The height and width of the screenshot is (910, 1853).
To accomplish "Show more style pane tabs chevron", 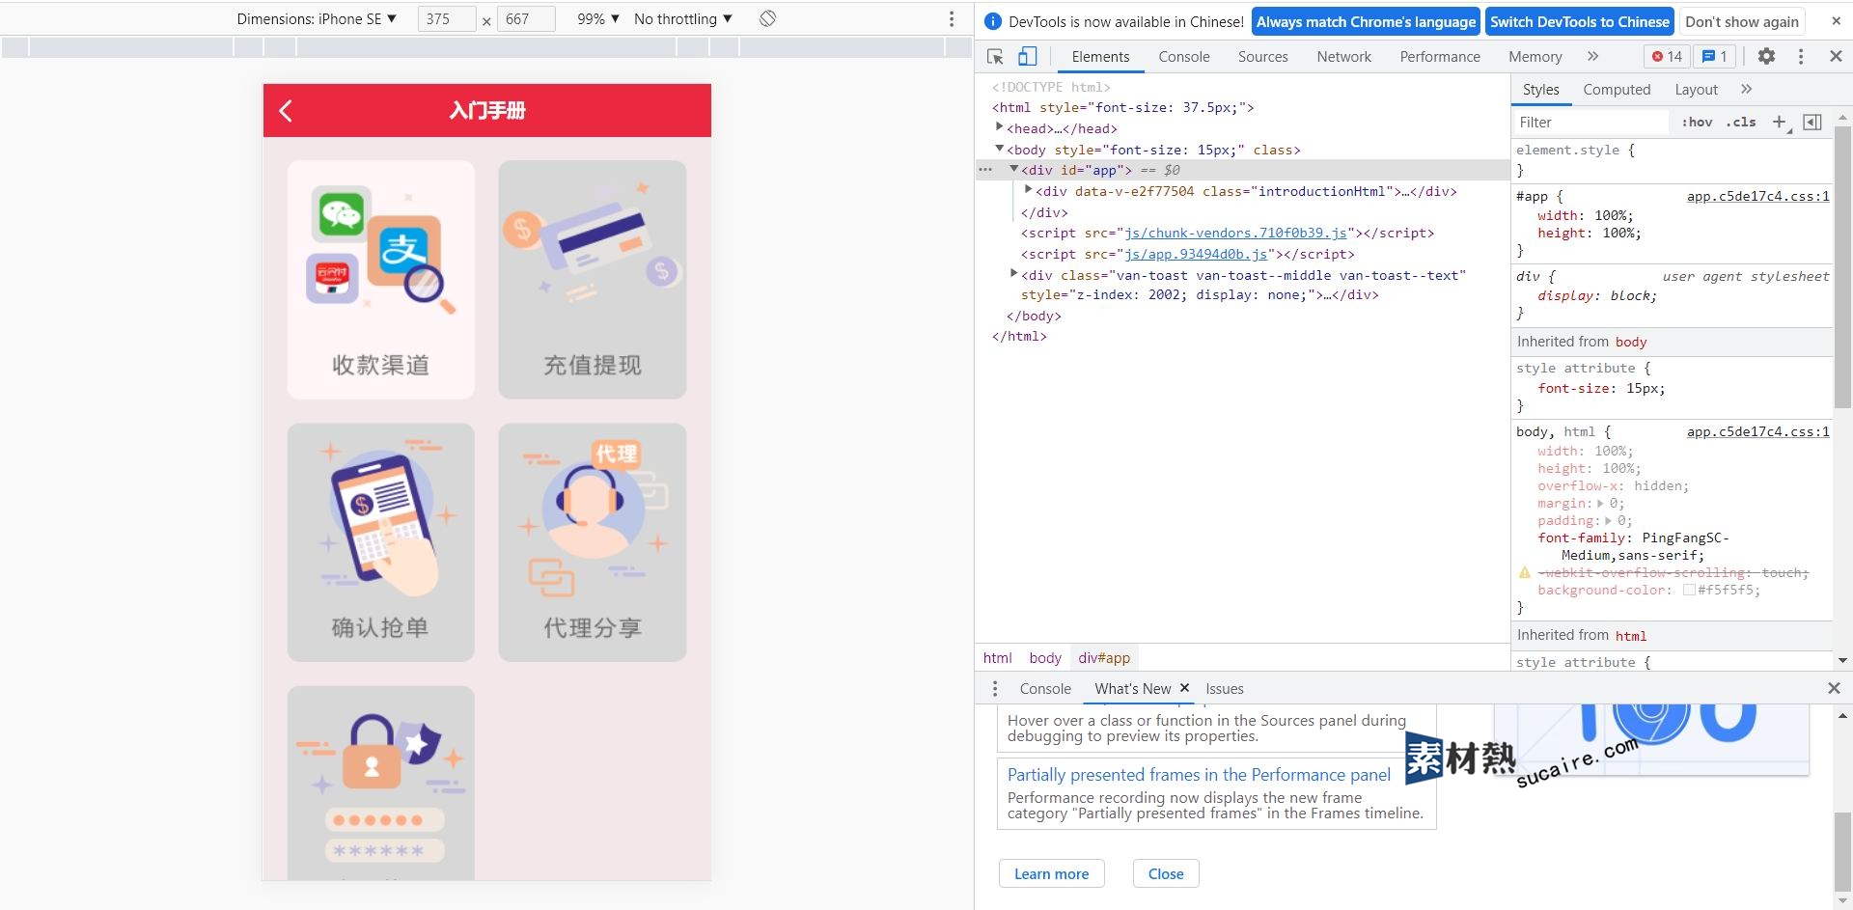I will [x=1746, y=90].
